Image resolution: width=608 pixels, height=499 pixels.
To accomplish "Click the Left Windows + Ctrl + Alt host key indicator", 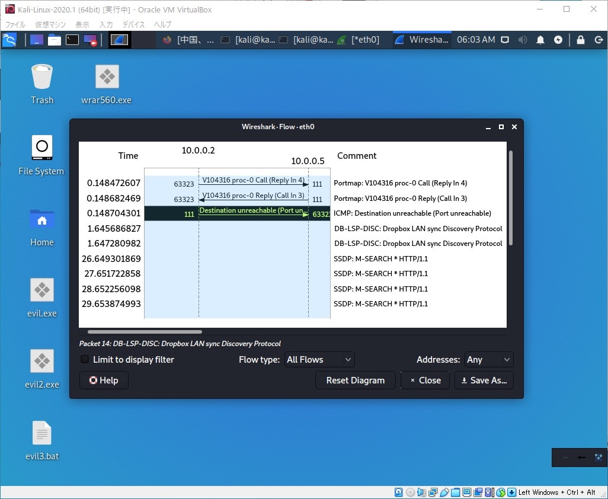I will (557, 492).
